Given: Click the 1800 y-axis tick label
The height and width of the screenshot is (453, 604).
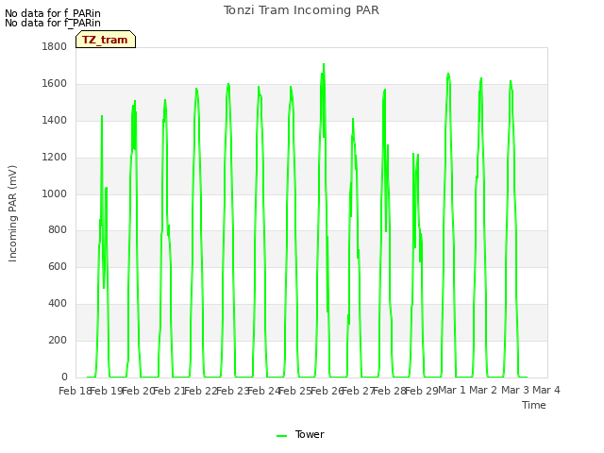Looking at the screenshot, I should [x=55, y=46].
